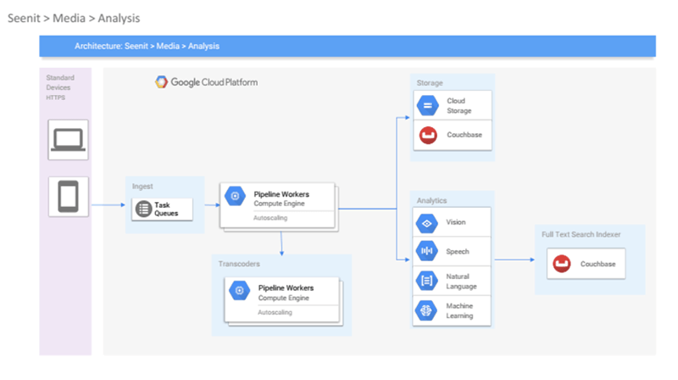Click the 'Analytics' group title

click(x=432, y=201)
